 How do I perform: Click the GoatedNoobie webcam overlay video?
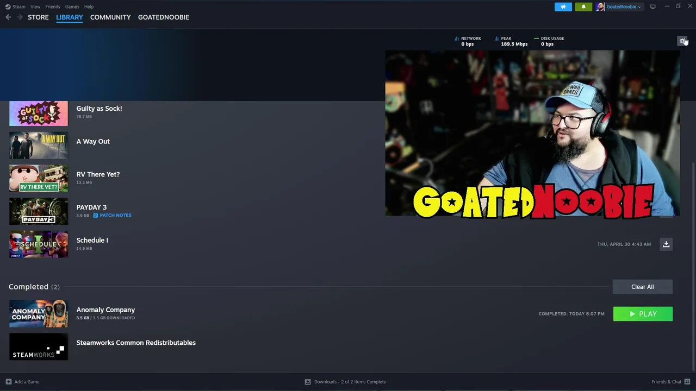(x=532, y=134)
